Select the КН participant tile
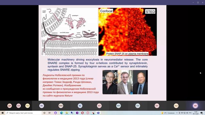The image size is (205, 115). pos(157,106)
